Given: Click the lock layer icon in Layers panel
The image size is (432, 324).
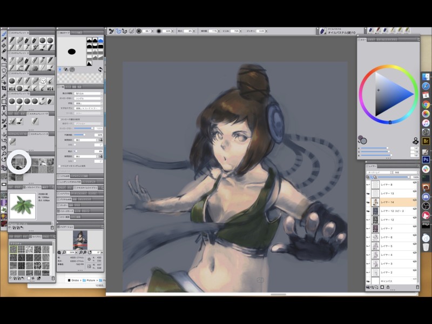Looking at the screenshot, I should 388,287.
